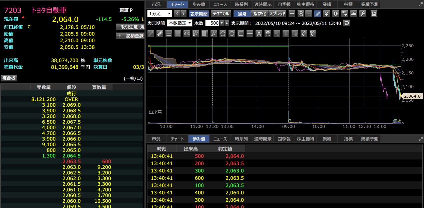424x208 pixels.
Task: Increase bar count with up arrow
Action: (227, 23)
